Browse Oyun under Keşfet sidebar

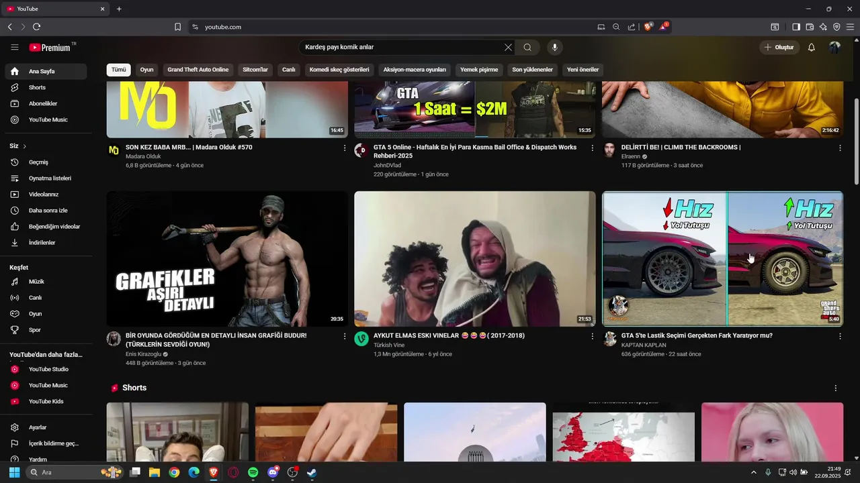(46, 314)
